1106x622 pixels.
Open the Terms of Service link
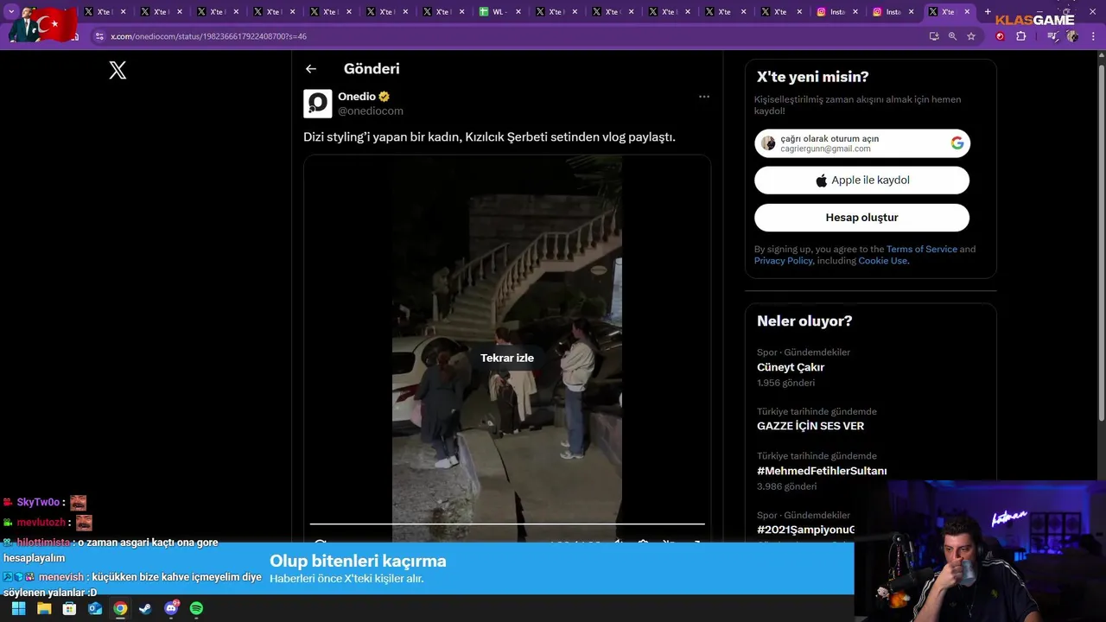point(921,249)
